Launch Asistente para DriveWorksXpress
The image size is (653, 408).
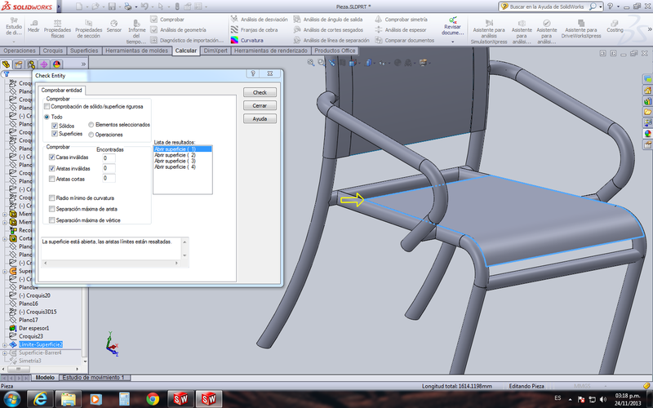point(581,29)
